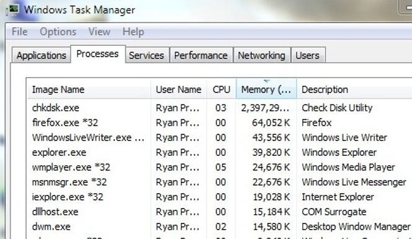Image resolution: width=412 pixels, height=239 pixels.
Task: Click the Check Disk Utility description
Action: [x=337, y=108]
